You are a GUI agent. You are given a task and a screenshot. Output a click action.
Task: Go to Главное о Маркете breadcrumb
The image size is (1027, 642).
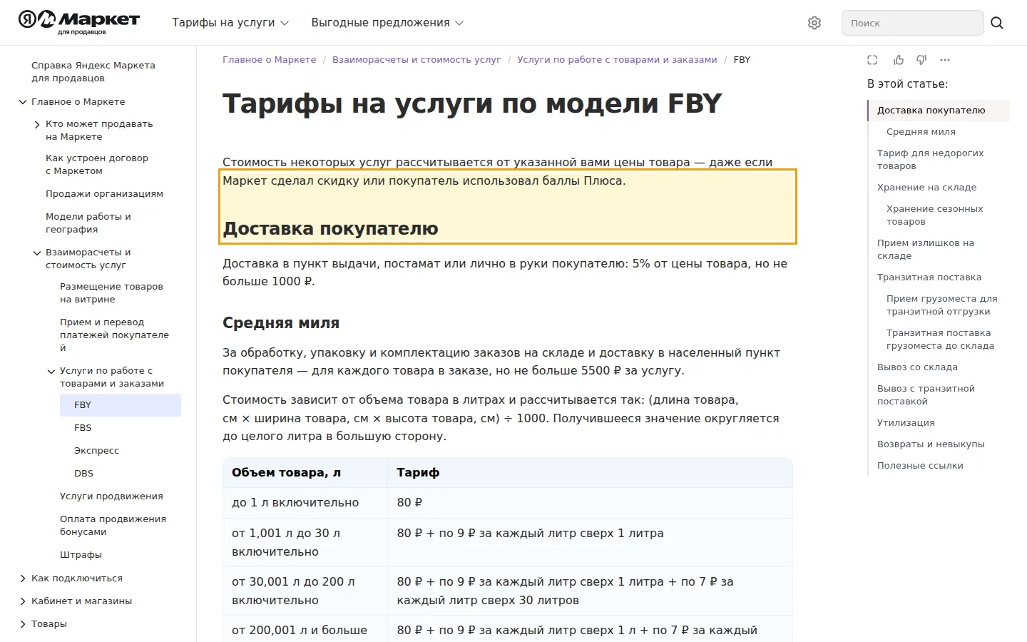click(x=269, y=60)
